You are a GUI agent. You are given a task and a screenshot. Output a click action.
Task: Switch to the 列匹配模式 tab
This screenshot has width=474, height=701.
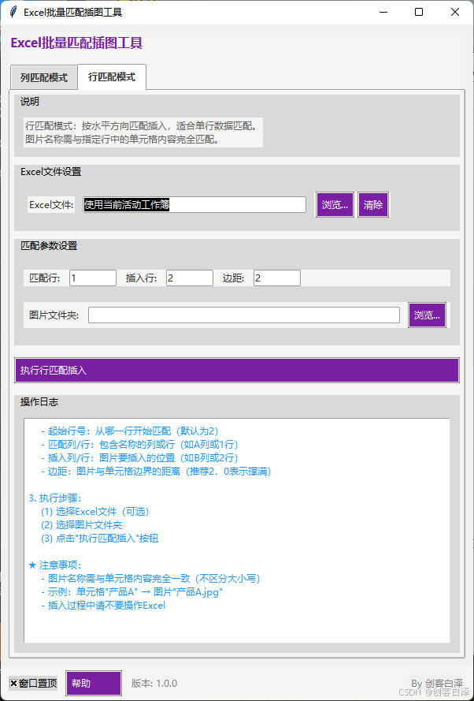pos(44,78)
